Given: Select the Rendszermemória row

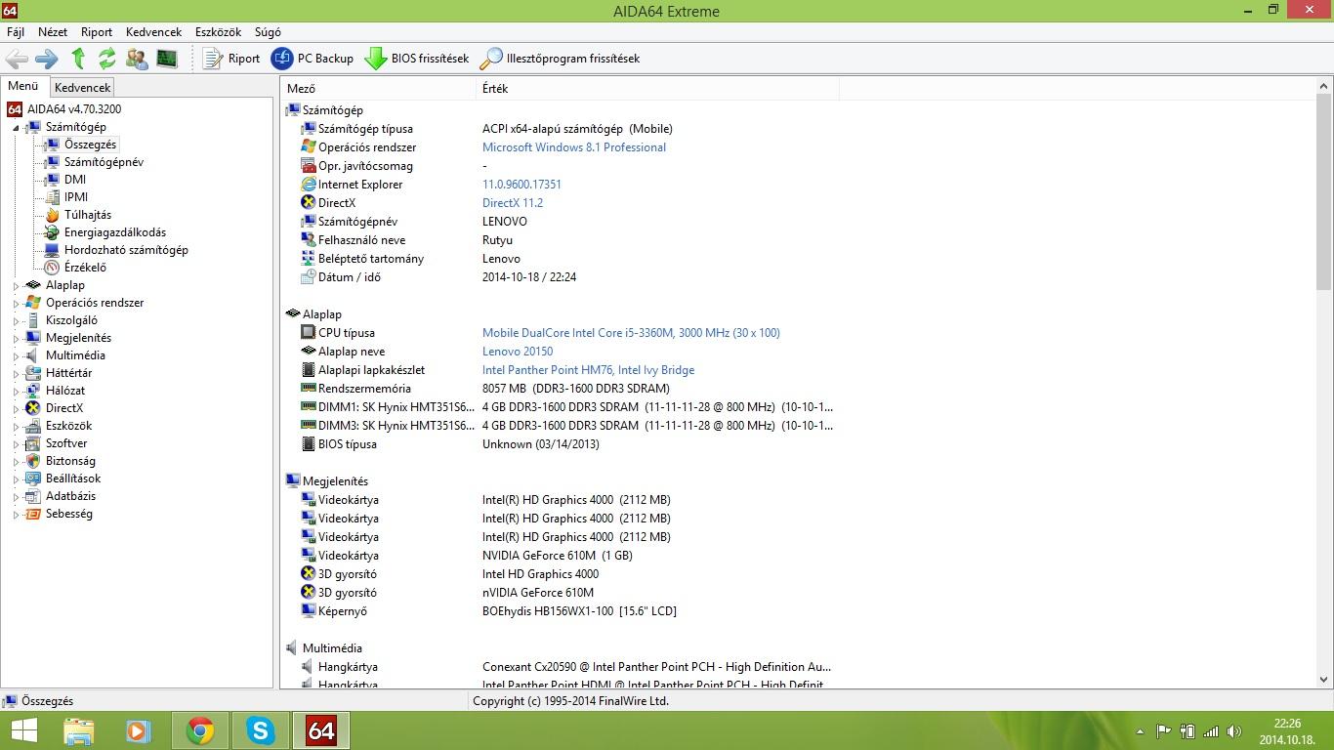Looking at the screenshot, I should [x=561, y=389].
